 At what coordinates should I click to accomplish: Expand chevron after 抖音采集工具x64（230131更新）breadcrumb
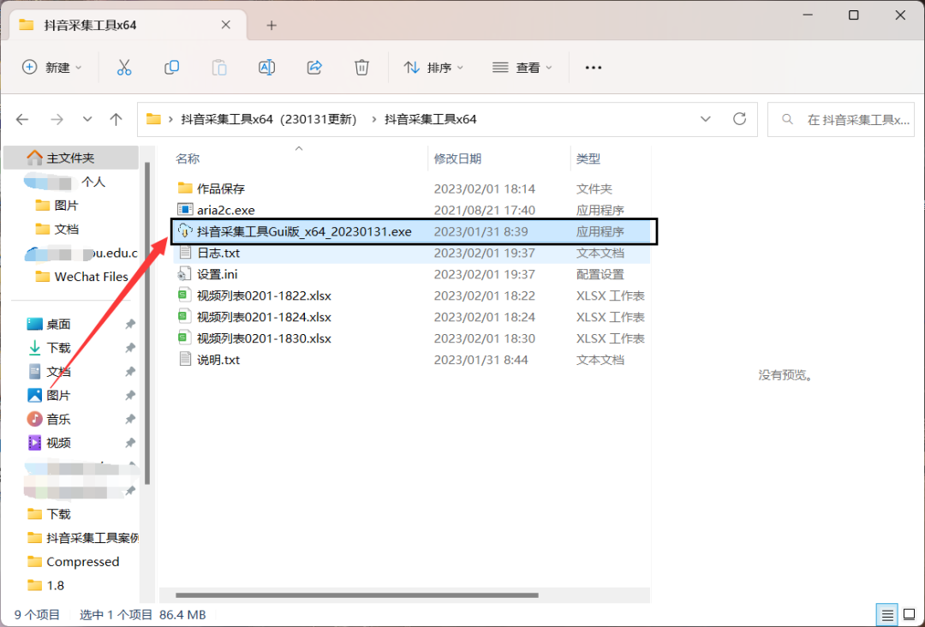click(x=374, y=120)
